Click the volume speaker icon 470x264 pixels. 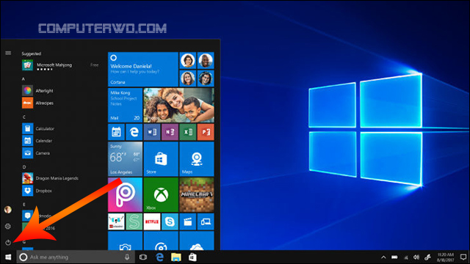click(x=416, y=257)
